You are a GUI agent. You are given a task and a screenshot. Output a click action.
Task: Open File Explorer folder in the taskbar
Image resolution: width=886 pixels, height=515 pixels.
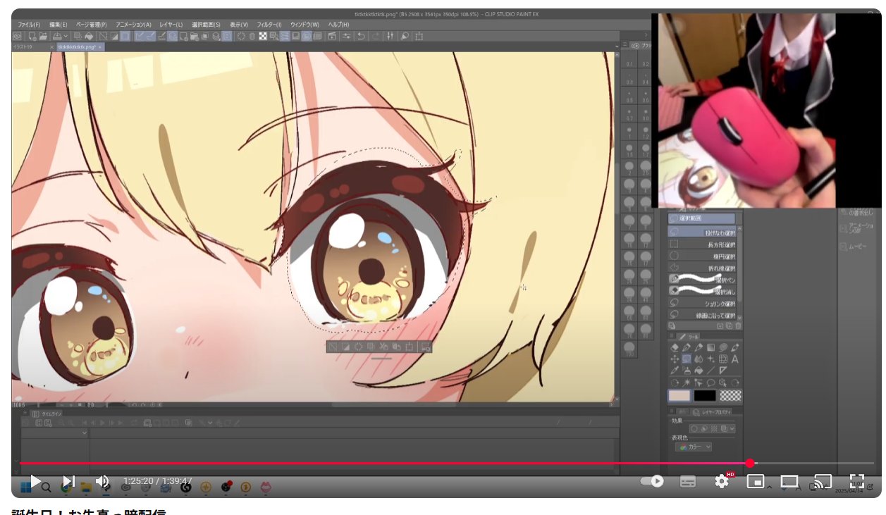86,487
